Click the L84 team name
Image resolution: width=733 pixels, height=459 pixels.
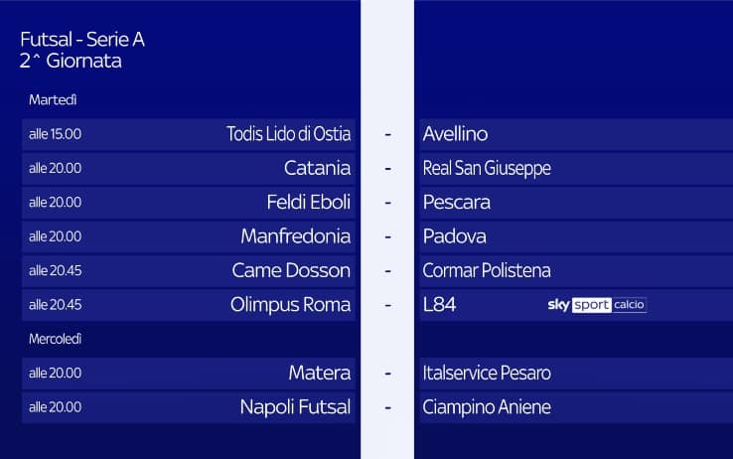tap(439, 305)
